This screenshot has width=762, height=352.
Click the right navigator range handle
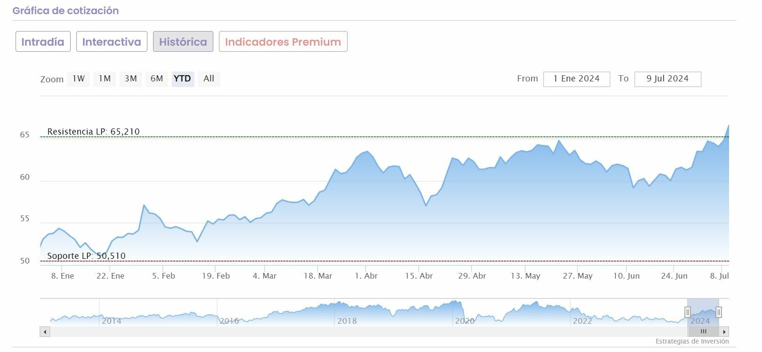click(719, 312)
